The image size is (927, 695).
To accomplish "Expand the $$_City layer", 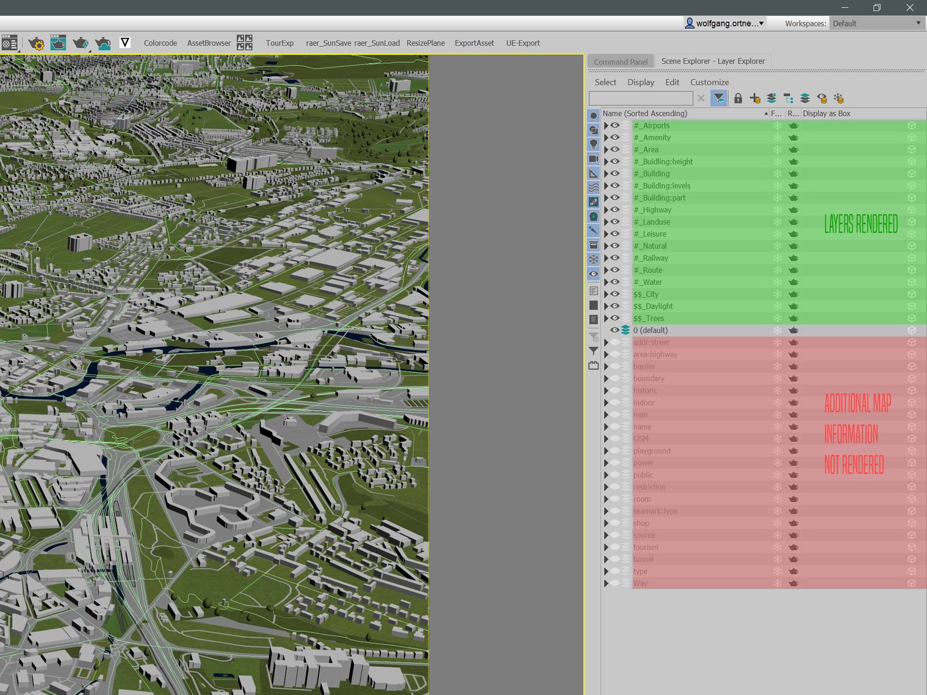I will [606, 294].
